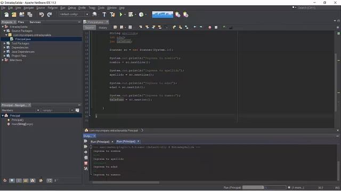Expand the Project Files node
The image size is (341, 191).
click(x=4, y=56)
